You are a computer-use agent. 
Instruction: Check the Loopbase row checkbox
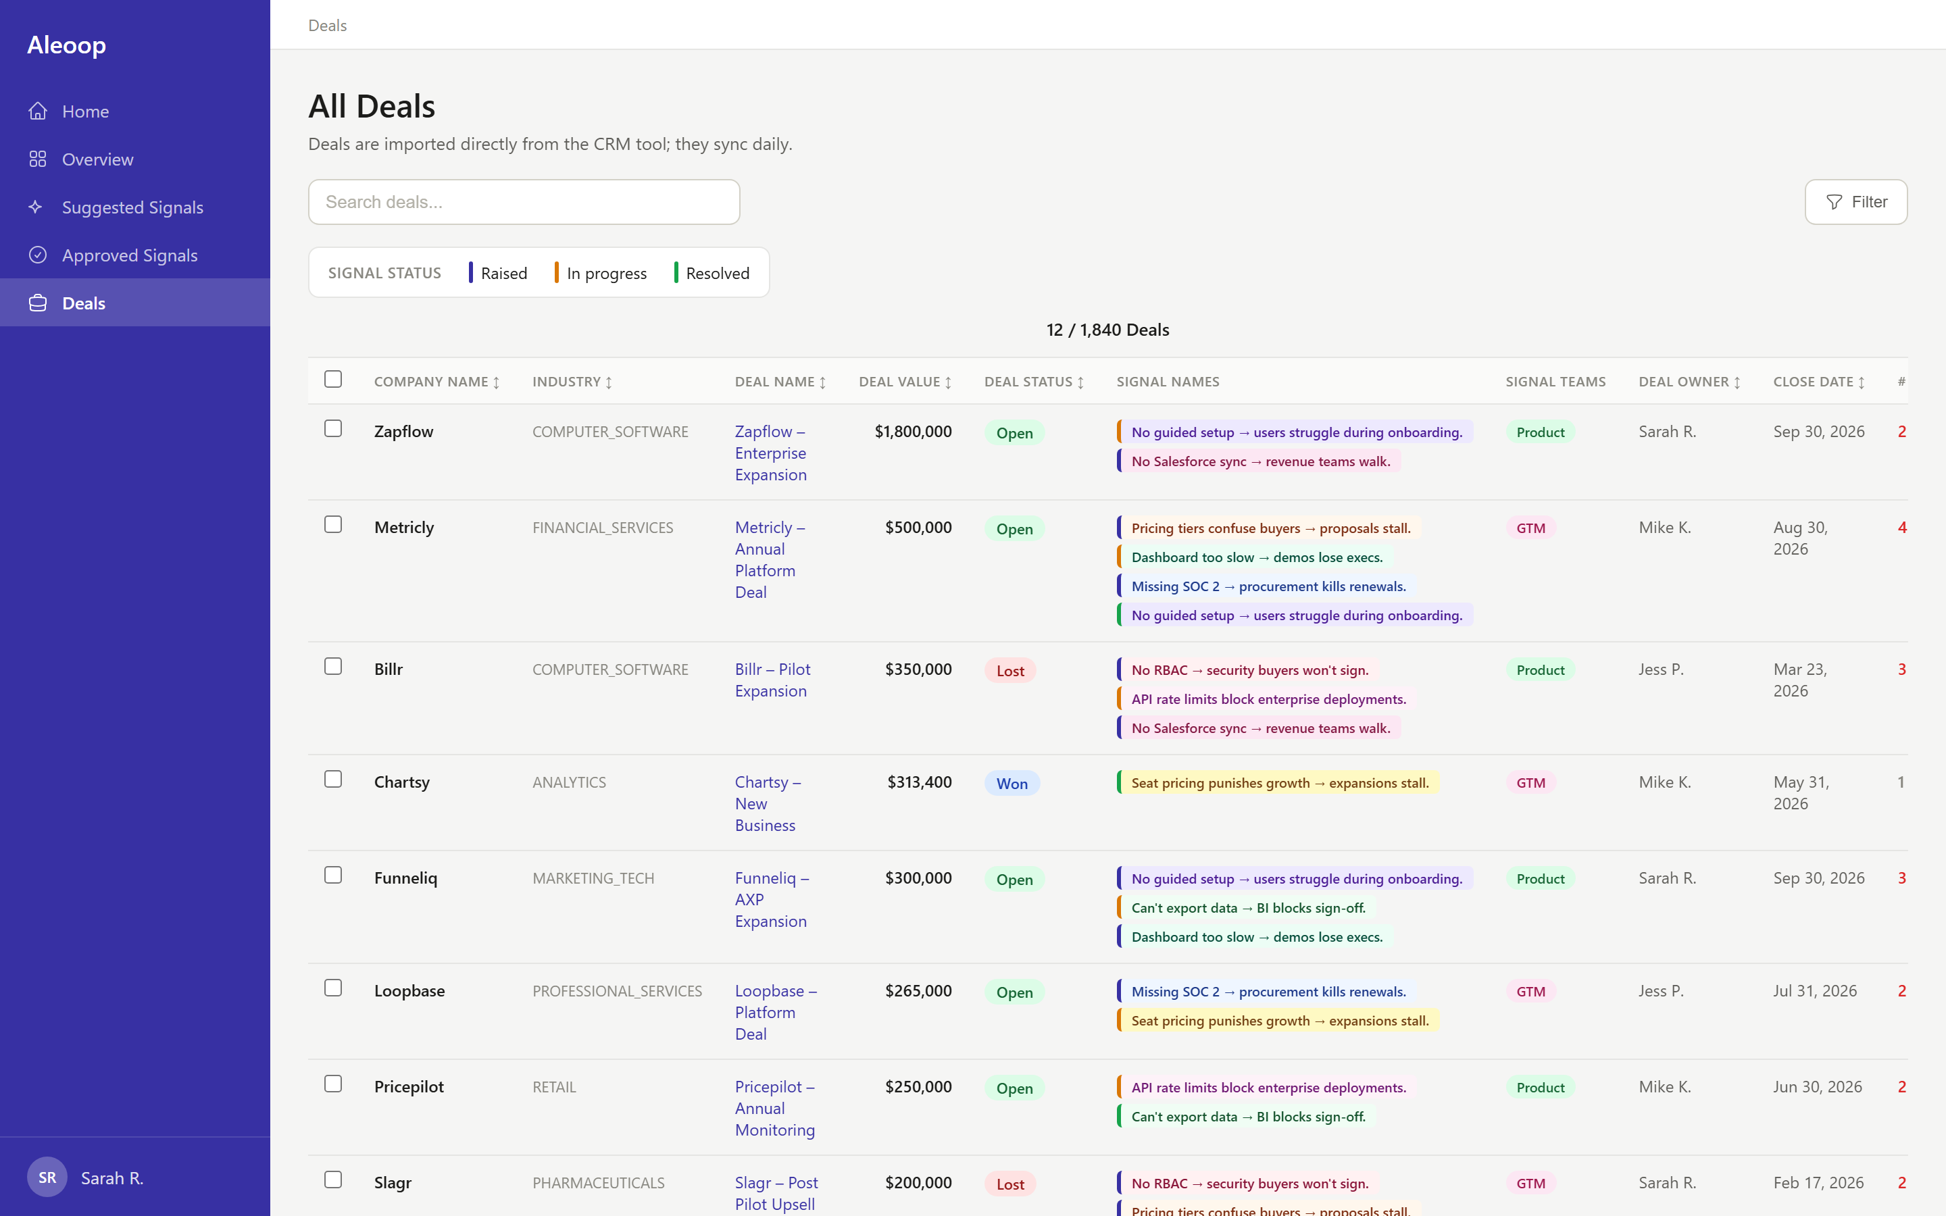(333, 988)
